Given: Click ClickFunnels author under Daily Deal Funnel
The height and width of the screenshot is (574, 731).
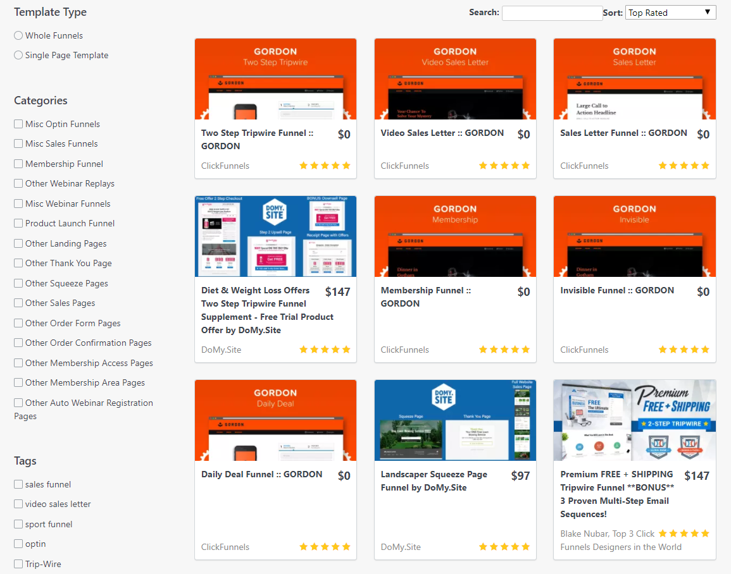Looking at the screenshot, I should pos(225,547).
